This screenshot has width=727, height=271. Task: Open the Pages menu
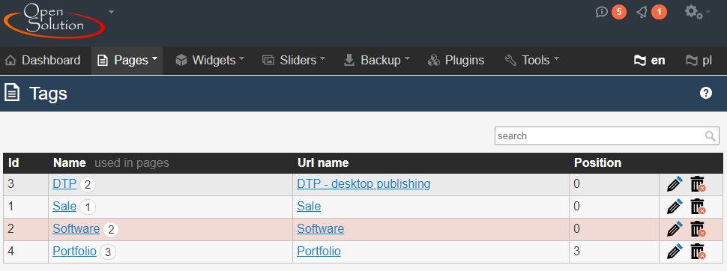127,60
